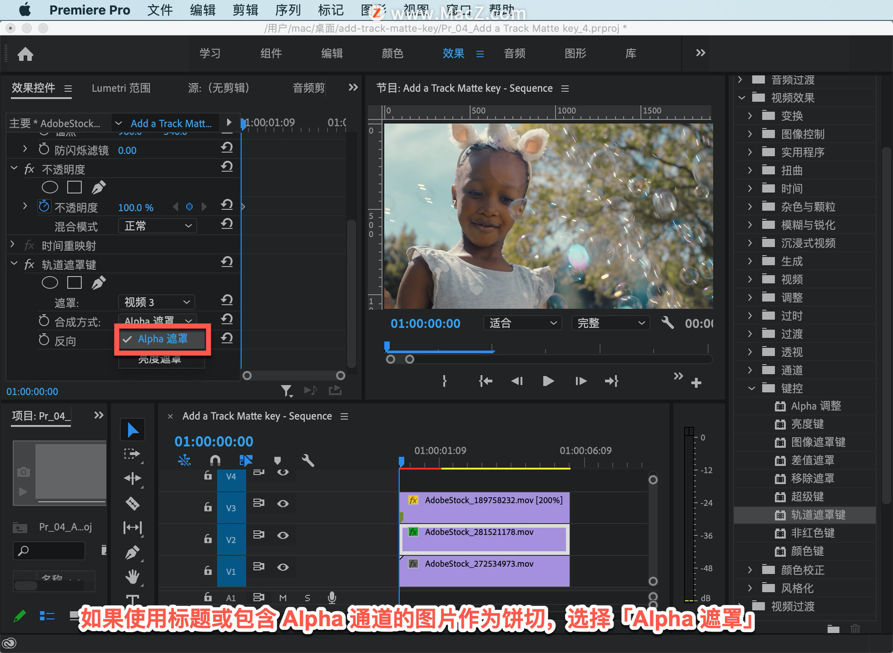Switch to the Lumetri 范围 tab
Viewport: 893px width, 653px height.
pos(121,88)
